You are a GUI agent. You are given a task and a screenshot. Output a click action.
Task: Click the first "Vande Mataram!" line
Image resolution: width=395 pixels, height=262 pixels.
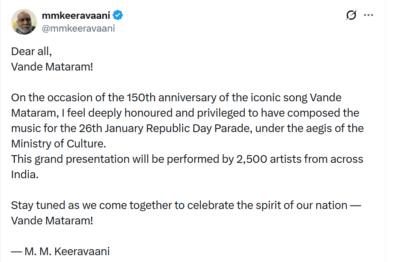pyautogui.click(x=52, y=67)
